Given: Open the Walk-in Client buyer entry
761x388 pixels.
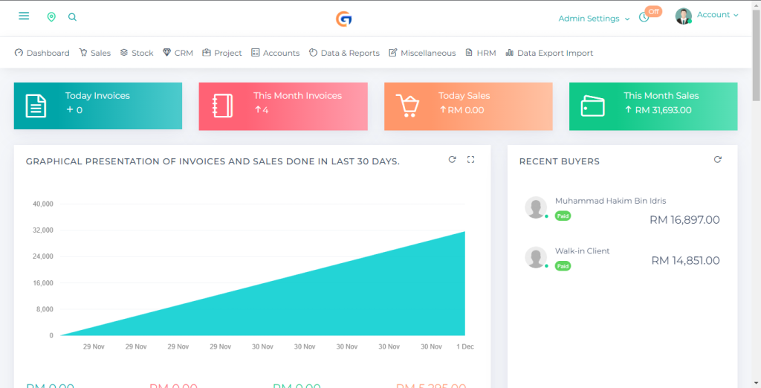Looking at the screenshot, I should coord(582,251).
